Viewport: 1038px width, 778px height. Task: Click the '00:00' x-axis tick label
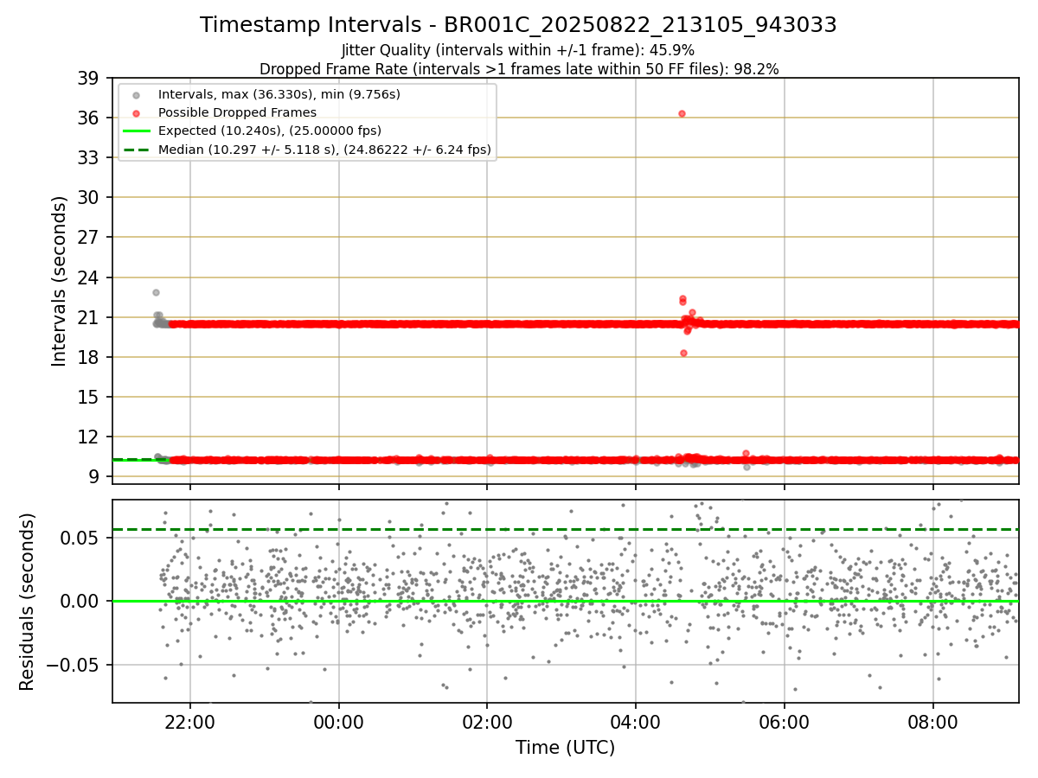338,722
